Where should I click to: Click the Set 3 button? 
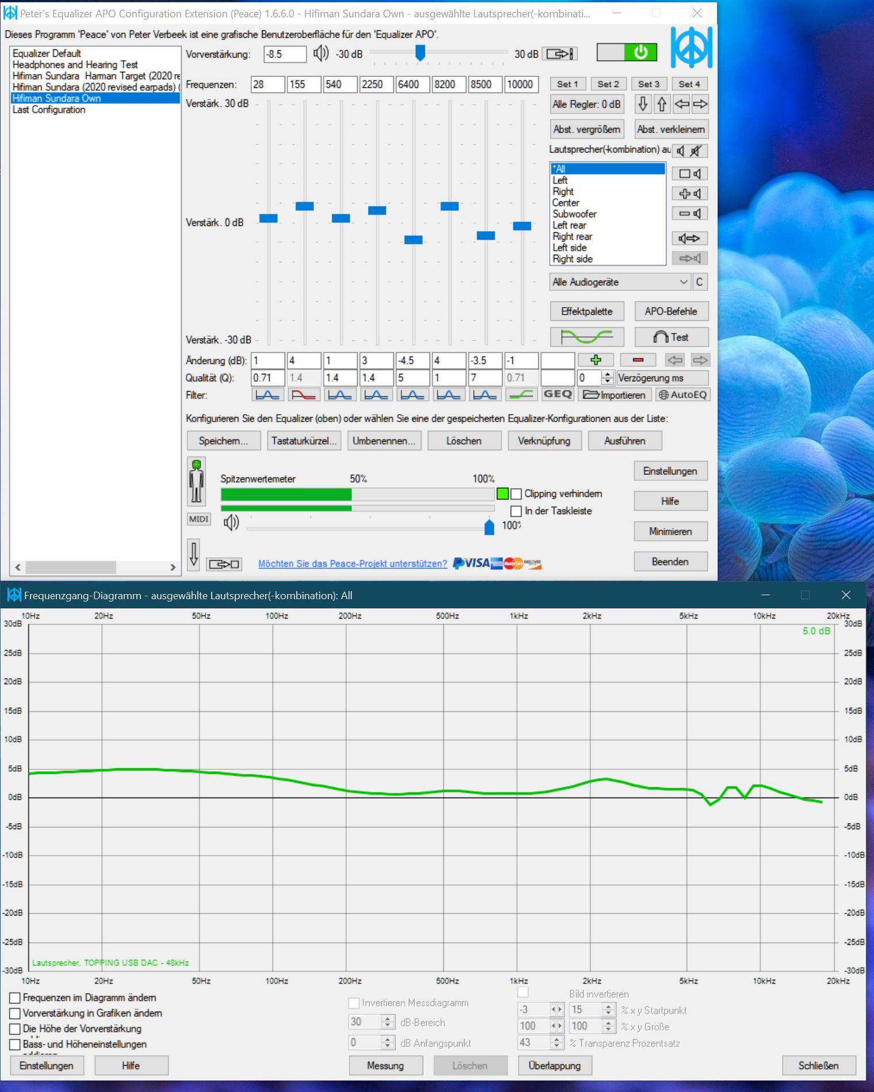(649, 84)
